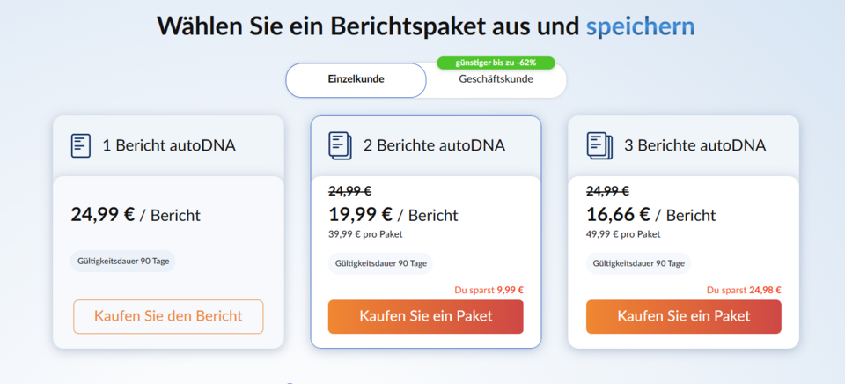
Task: Click the "Du sparst 9,99 €" savings text
Action: [x=489, y=290]
